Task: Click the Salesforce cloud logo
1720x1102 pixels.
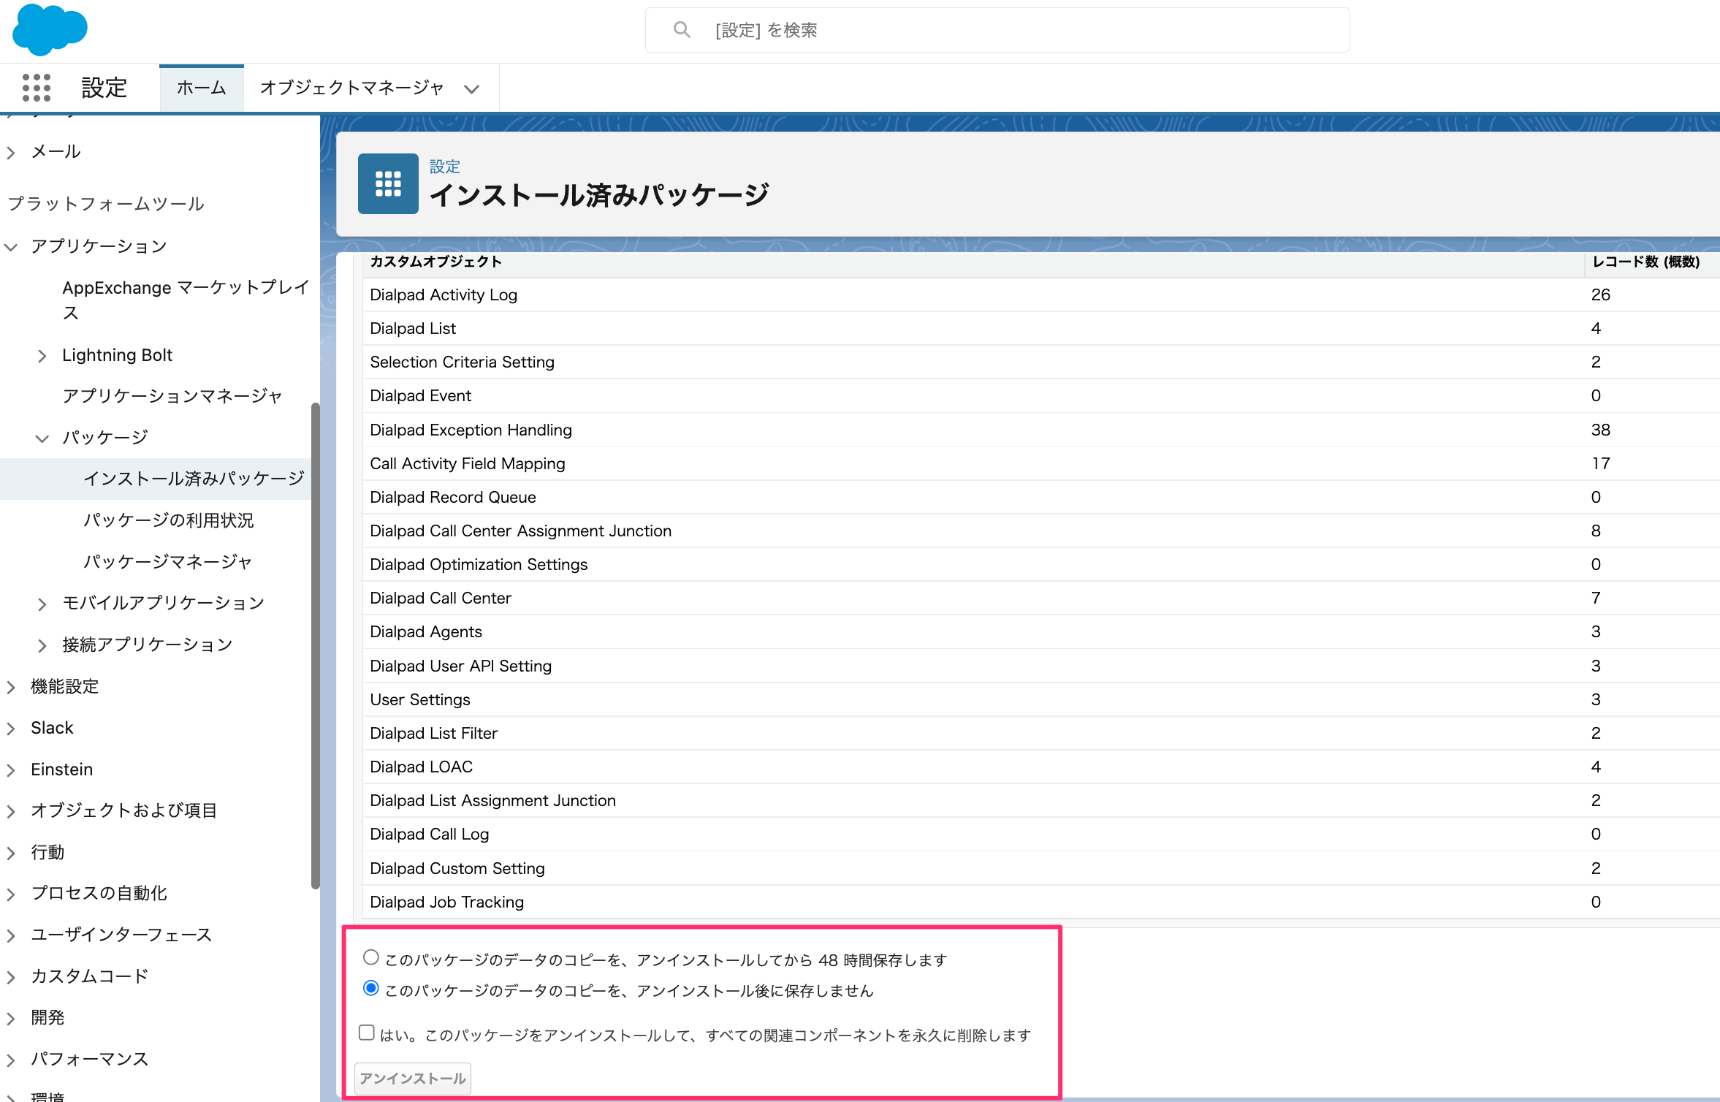Action: pos(50,29)
